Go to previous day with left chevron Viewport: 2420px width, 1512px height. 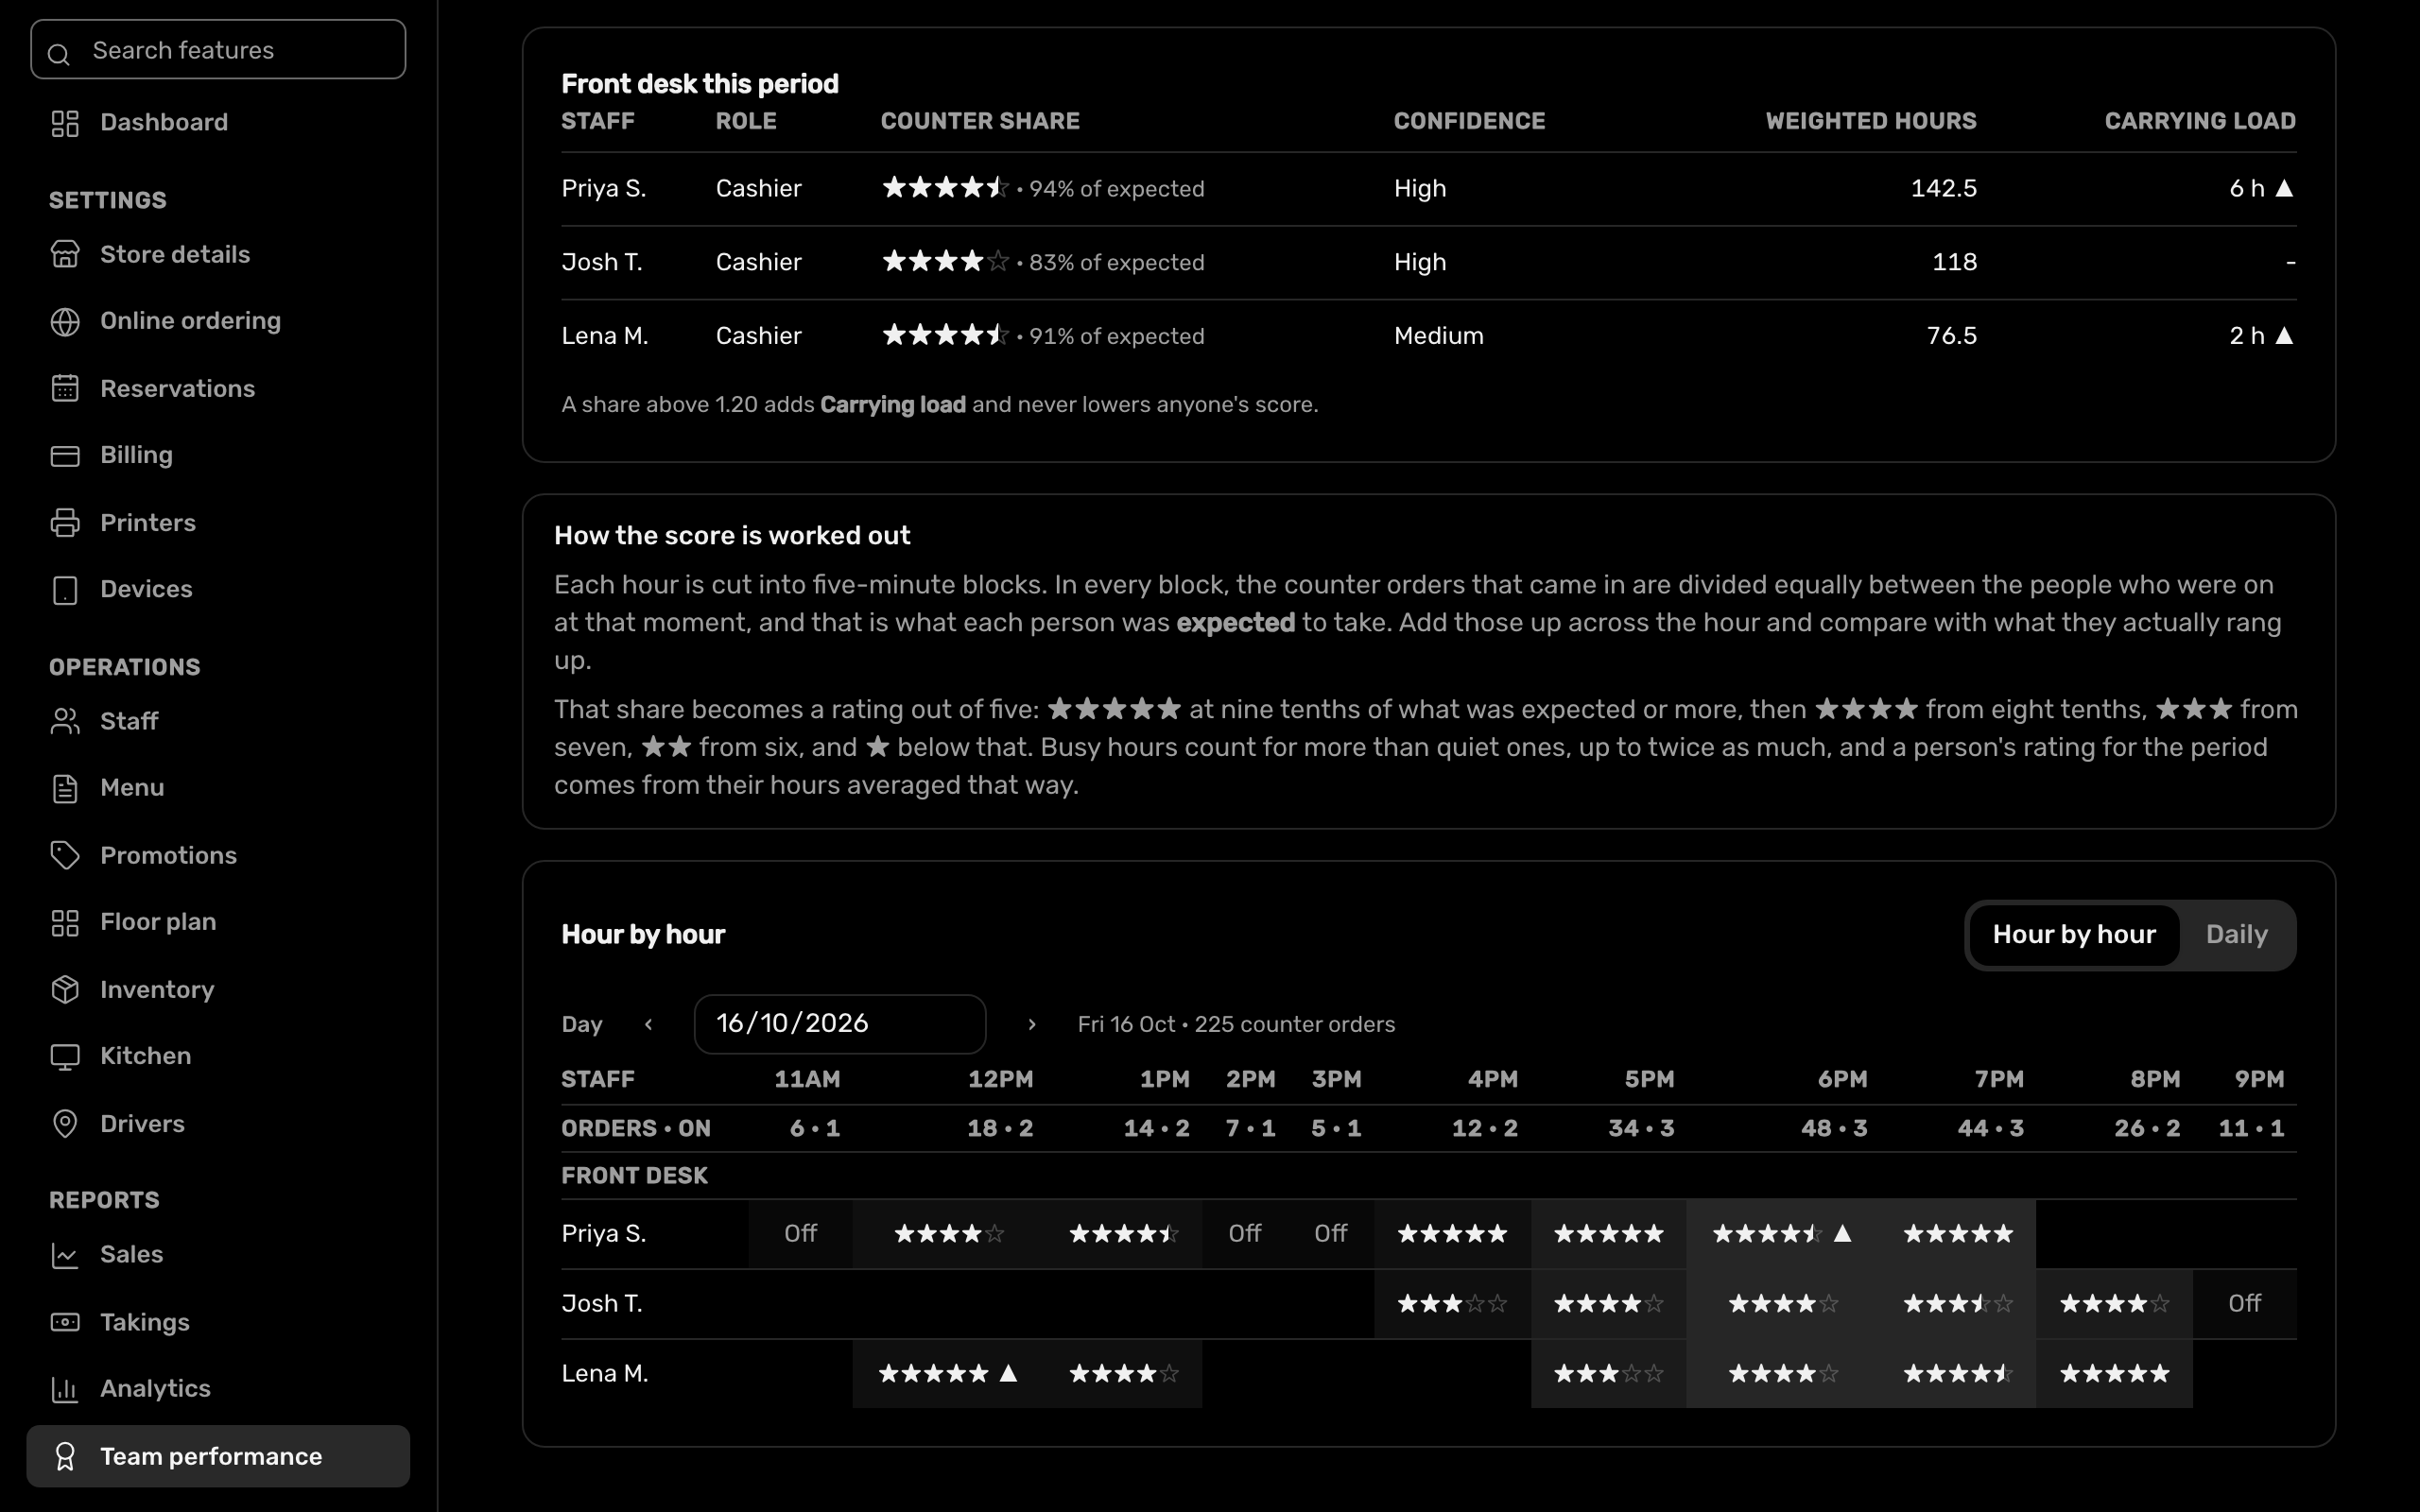649,1024
